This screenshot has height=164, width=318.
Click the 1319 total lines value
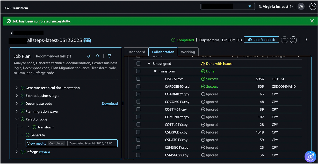point(260,132)
